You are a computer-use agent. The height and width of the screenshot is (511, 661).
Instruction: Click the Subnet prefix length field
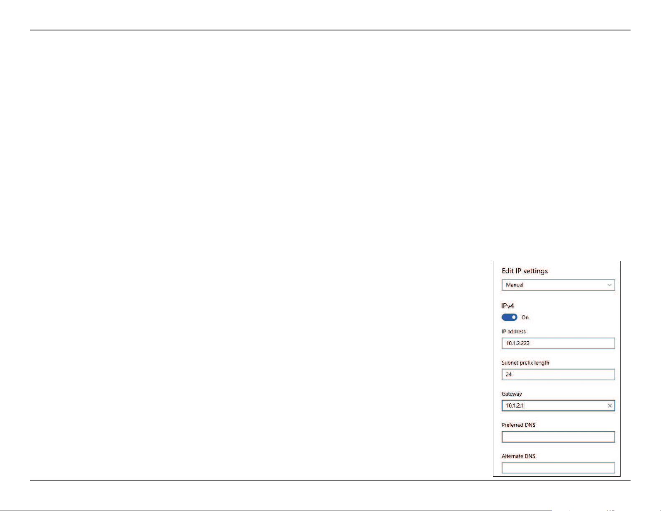click(558, 375)
